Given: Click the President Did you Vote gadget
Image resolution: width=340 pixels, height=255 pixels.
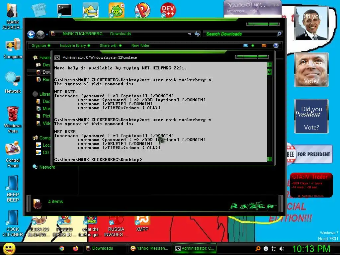Looking at the screenshot, I should [311, 116].
